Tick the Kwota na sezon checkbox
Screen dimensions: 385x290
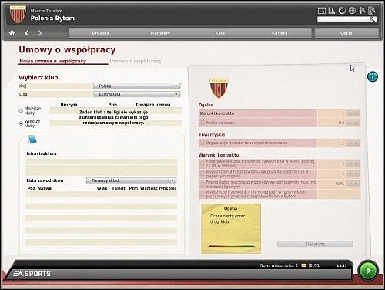[203, 123]
